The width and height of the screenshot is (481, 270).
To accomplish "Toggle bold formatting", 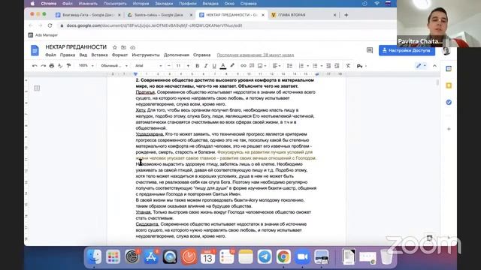I will coord(197,66).
